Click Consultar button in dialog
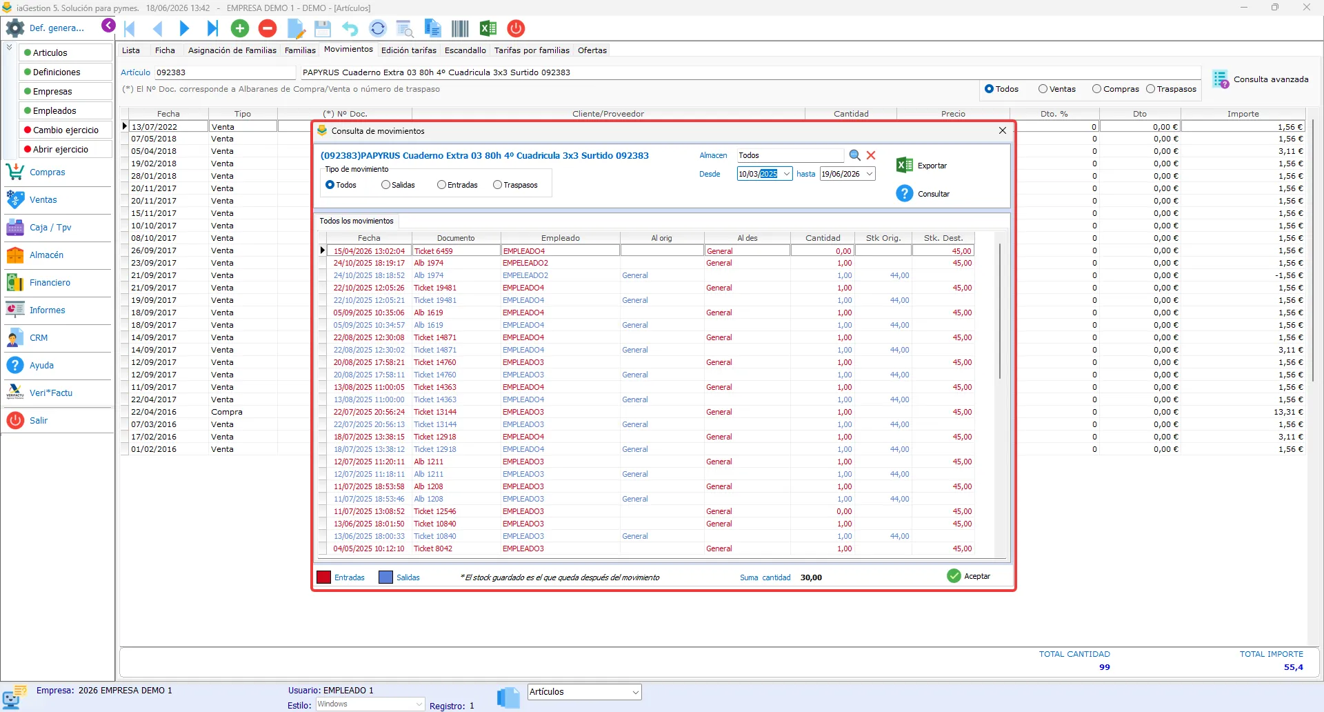This screenshot has height=712, width=1324. pyautogui.click(x=923, y=194)
